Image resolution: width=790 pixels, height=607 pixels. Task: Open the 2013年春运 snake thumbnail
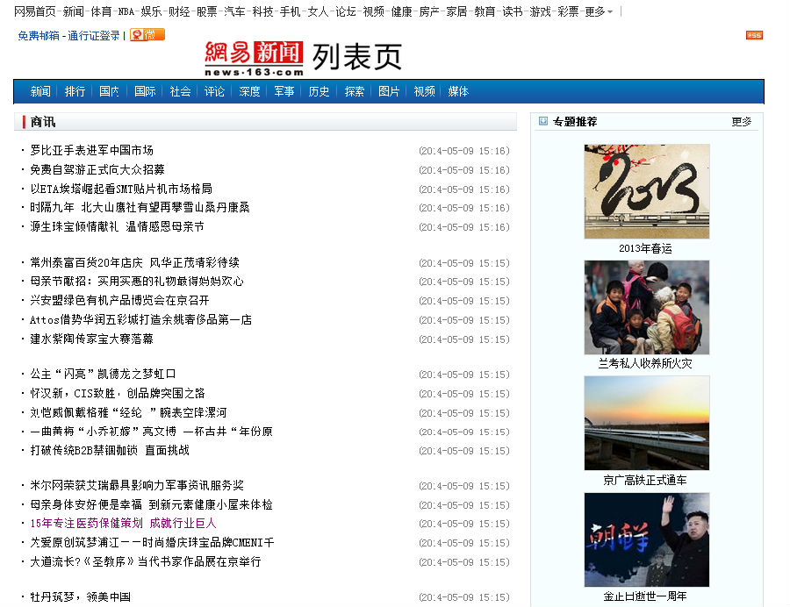tap(647, 191)
